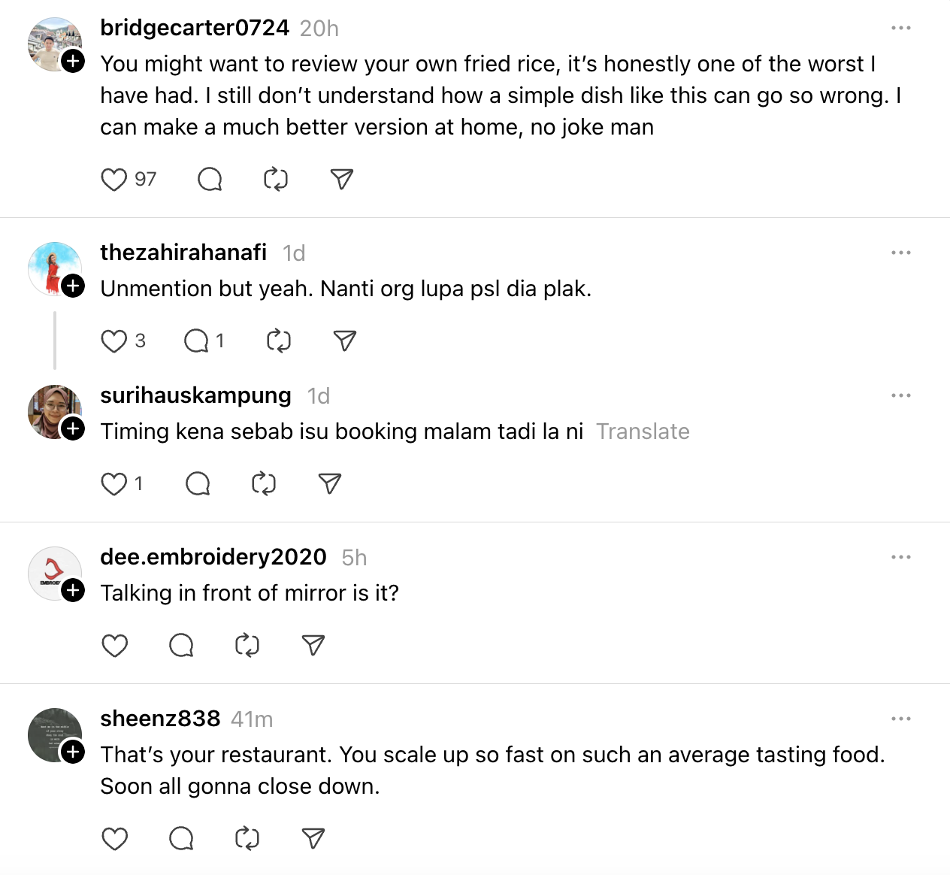
Task: Like bridgecarter0724's fried rice comment
Action: pyautogui.click(x=114, y=180)
